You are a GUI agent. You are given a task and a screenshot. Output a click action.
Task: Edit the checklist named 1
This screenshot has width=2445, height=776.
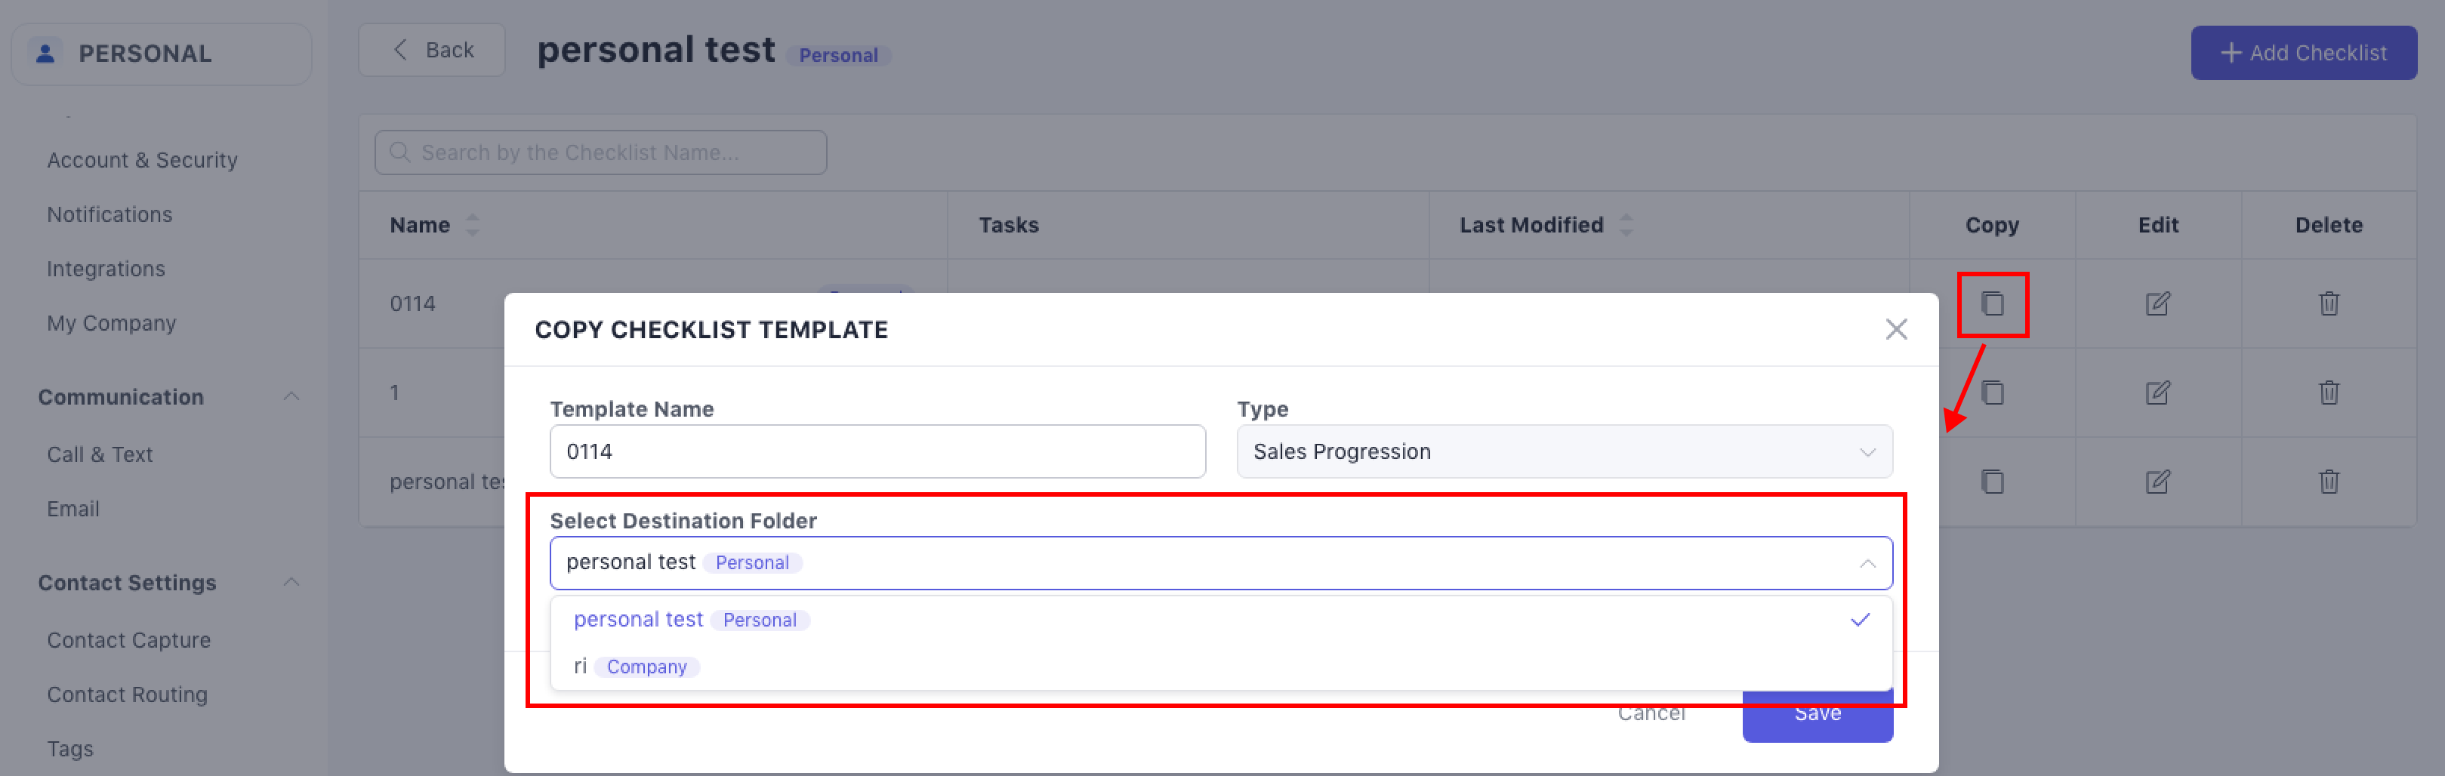[2157, 393]
